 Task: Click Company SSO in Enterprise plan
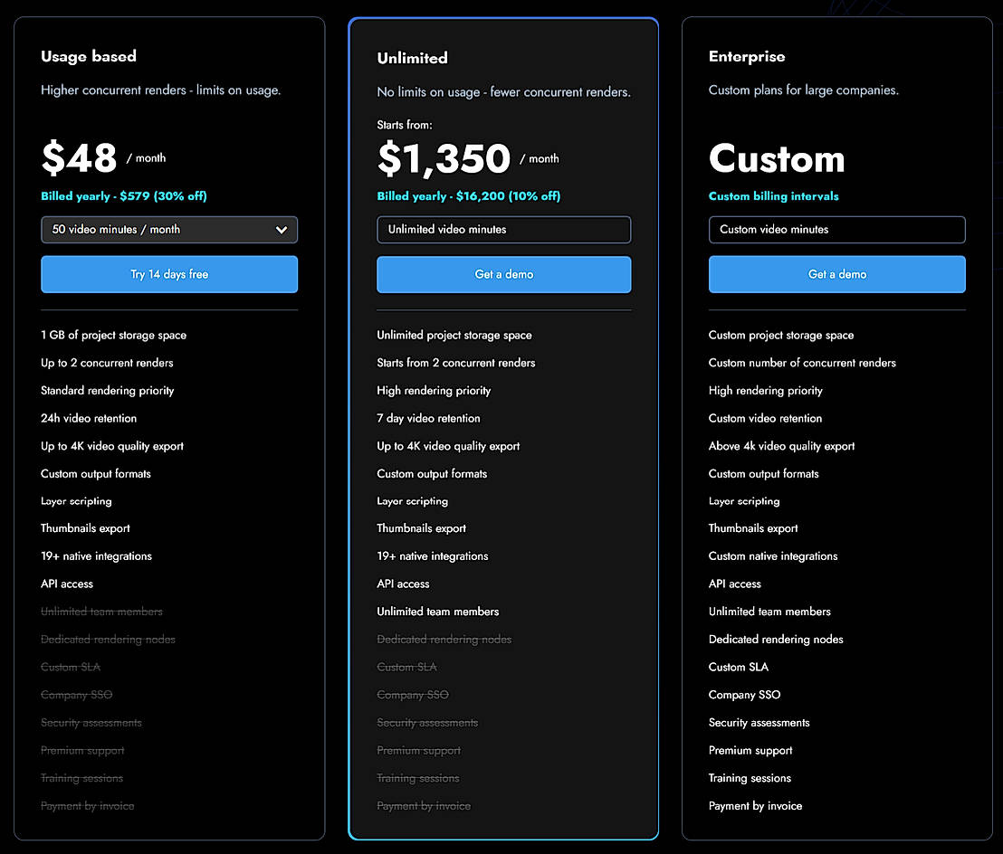(744, 695)
